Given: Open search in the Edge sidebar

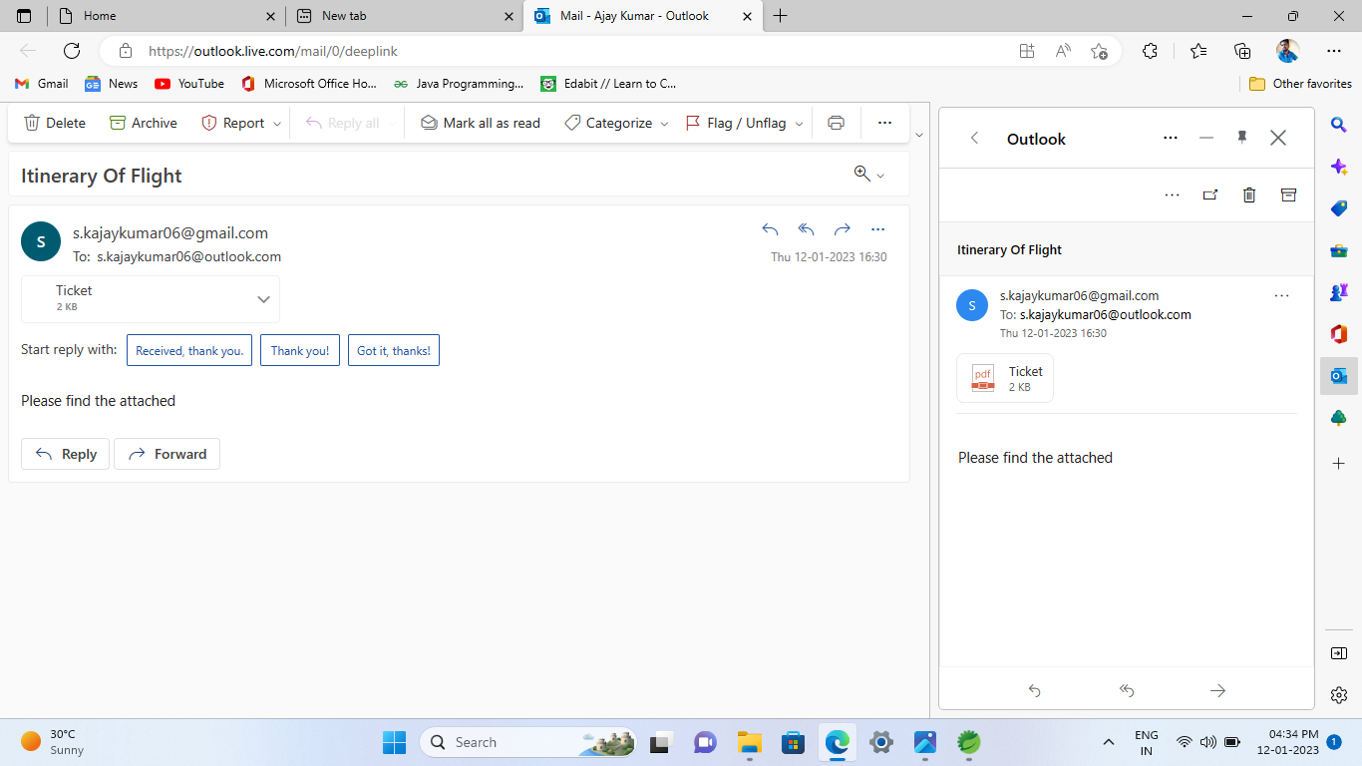Looking at the screenshot, I should pyautogui.click(x=1338, y=125).
